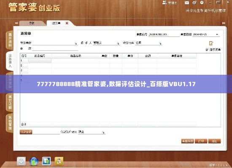Viewport: 232px width, 168px height.
Task: Search payment account 现金 magnifier icon
Action: pos(103,132)
